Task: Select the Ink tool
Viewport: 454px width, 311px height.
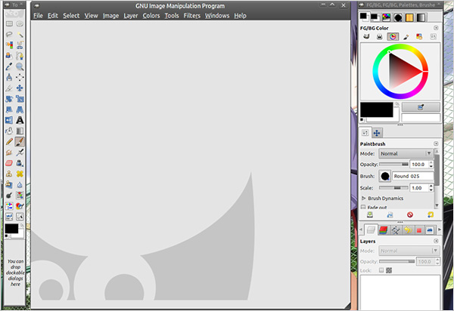Action: [x=20, y=163]
